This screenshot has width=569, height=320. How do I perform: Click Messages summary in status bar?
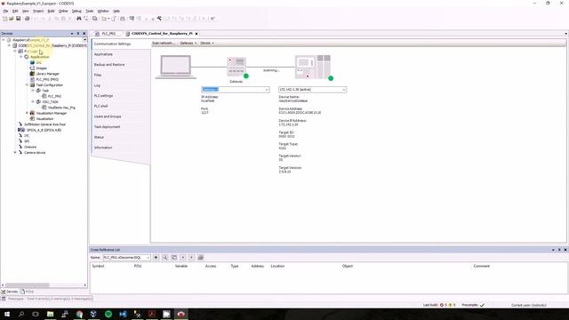50,299
